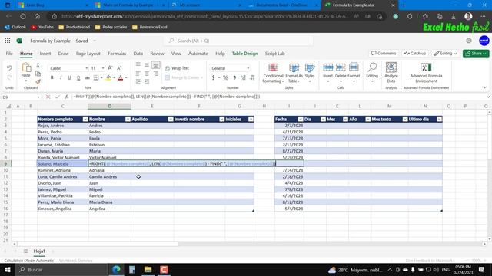Viewport: 492px width, 276px height.
Task: Open the Windows Start menu
Action: (x=8, y=269)
